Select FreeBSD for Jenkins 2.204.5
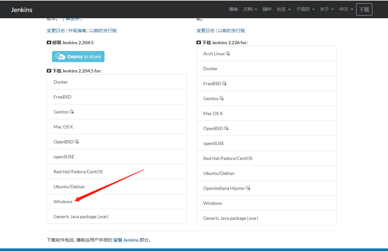This screenshot has height=251, width=388. coord(117,97)
